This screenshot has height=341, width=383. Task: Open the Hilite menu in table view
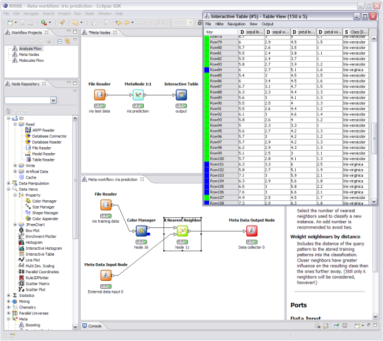click(219, 24)
